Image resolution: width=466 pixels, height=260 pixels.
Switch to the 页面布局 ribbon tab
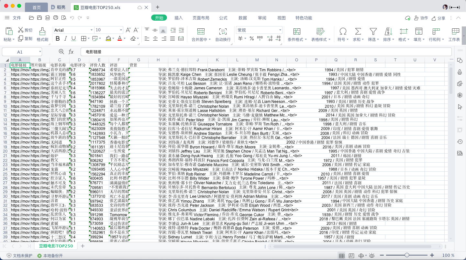pos(201,18)
